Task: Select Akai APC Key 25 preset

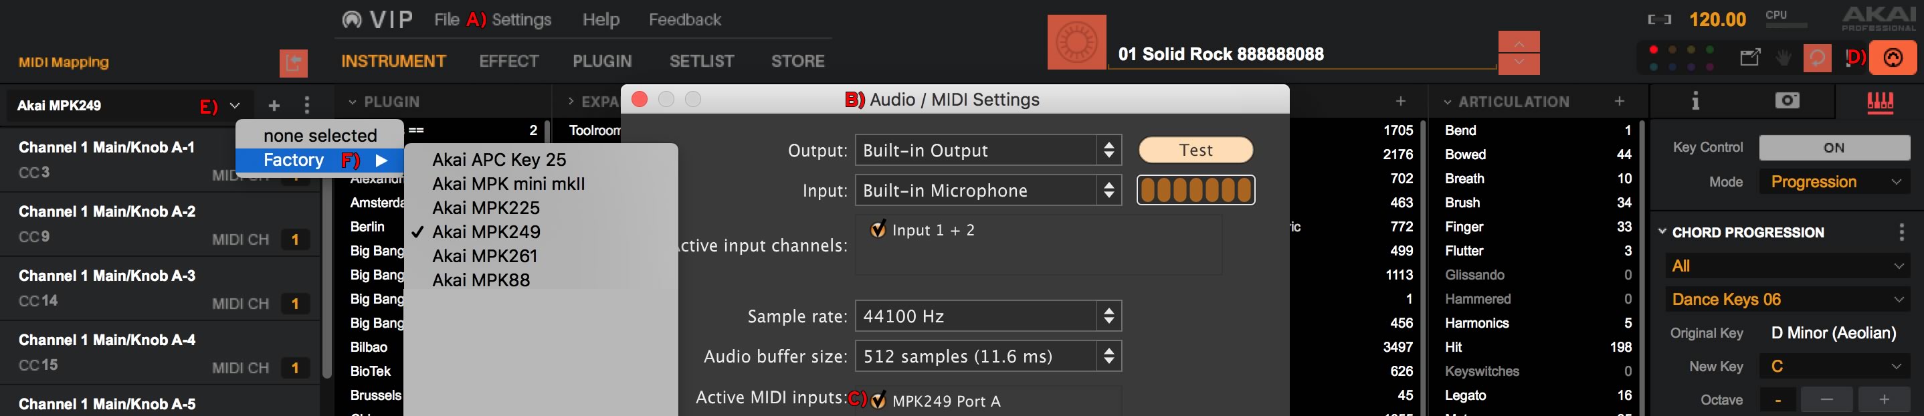Action: 541,159
